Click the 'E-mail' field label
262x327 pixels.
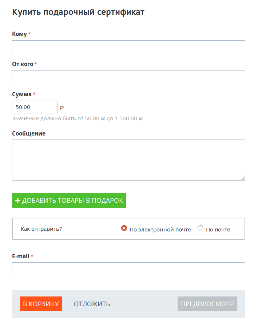[21, 256]
